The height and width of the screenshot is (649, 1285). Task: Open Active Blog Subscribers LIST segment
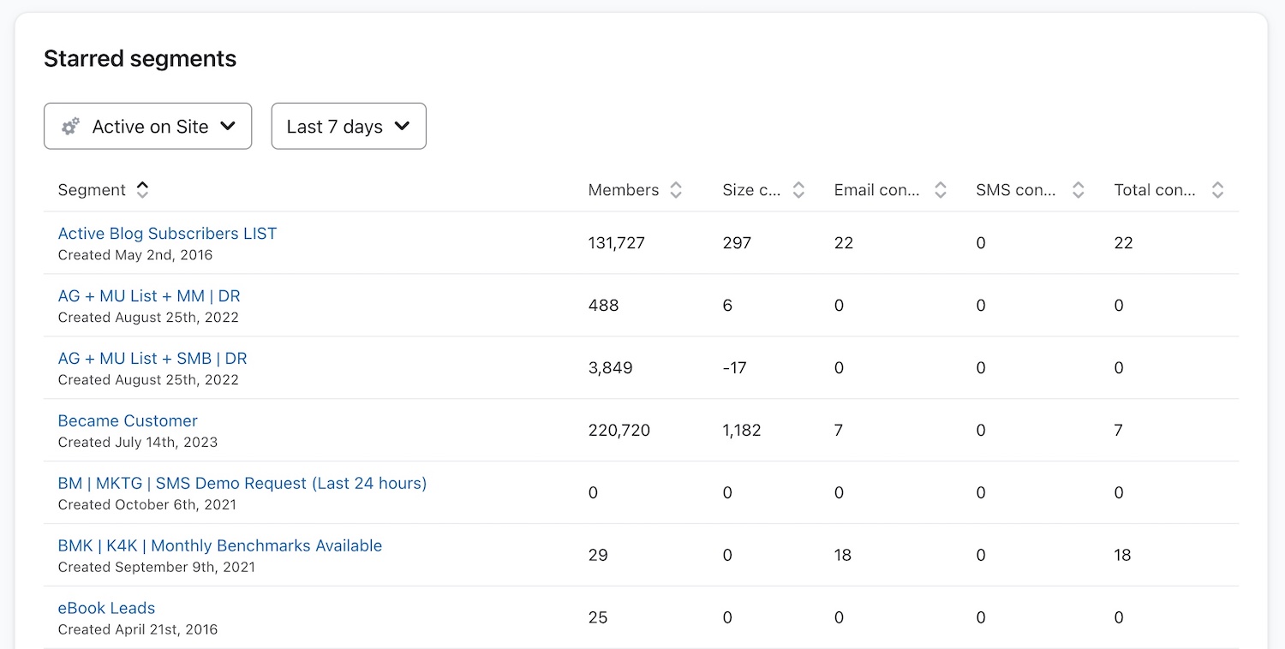click(x=167, y=234)
